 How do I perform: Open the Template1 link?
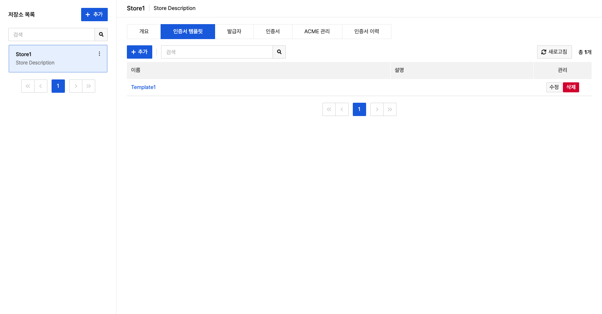coord(143,87)
